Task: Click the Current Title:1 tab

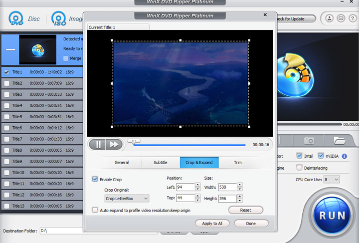Action: [x=118, y=27]
